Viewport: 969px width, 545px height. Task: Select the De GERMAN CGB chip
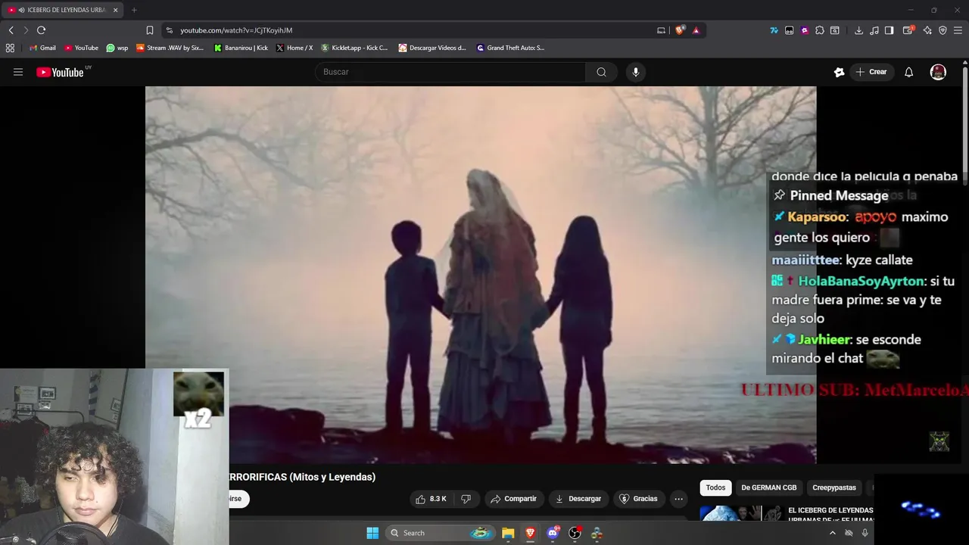tap(768, 487)
